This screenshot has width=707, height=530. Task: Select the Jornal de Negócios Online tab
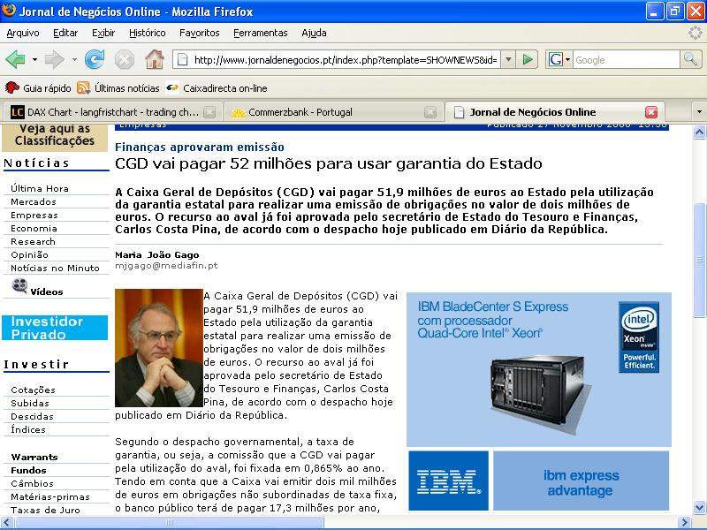click(554, 112)
